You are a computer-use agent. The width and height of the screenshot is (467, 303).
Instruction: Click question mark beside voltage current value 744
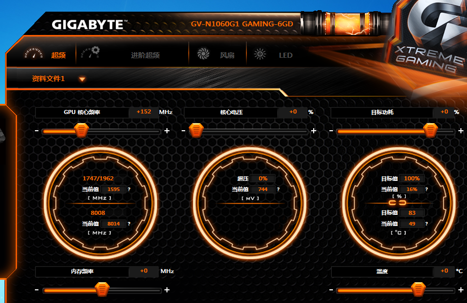click(278, 190)
